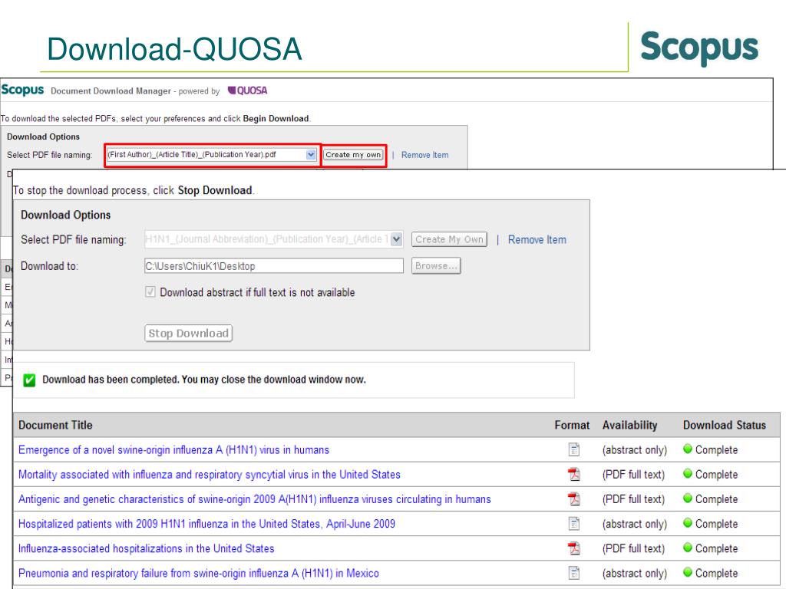Click the green status dot for Antigenic and genetic row
Image resolution: width=786 pixels, height=589 pixels.
coord(688,499)
